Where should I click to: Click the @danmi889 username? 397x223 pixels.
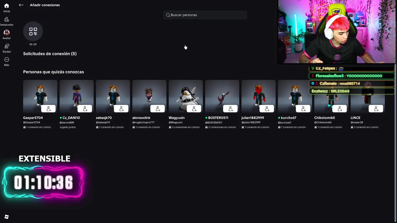(x=67, y=122)
